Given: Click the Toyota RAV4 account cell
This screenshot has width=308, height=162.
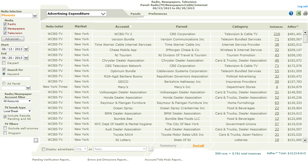Looking at the screenshot, I should click(x=123, y=135).
